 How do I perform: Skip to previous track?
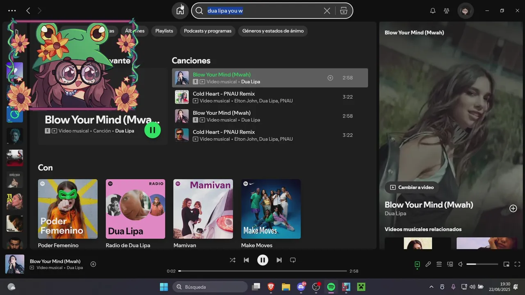click(246, 260)
